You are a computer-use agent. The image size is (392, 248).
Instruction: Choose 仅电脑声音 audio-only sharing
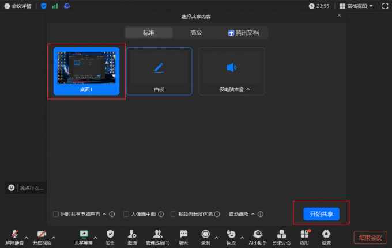pyautogui.click(x=232, y=71)
